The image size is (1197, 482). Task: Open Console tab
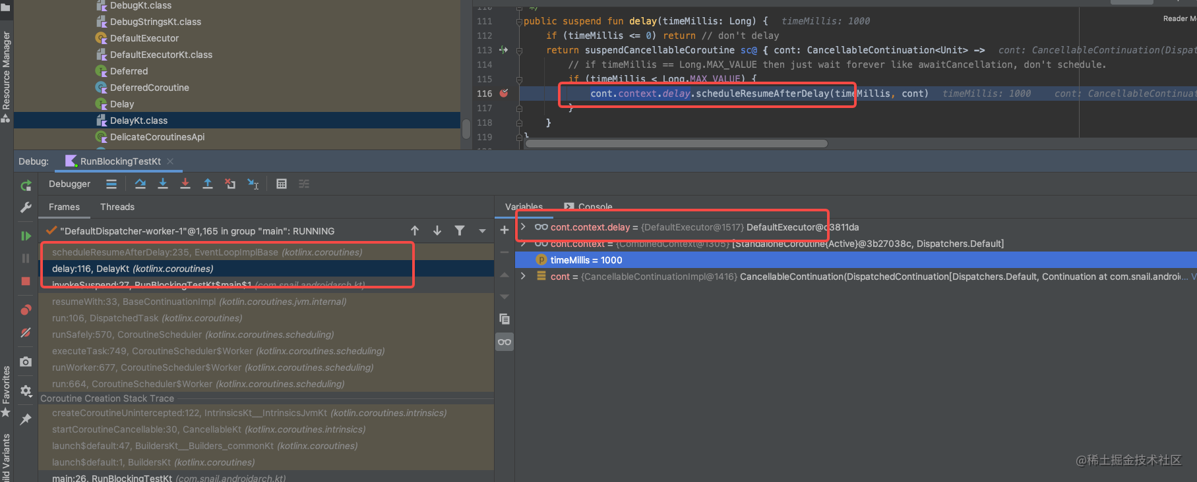pos(588,207)
